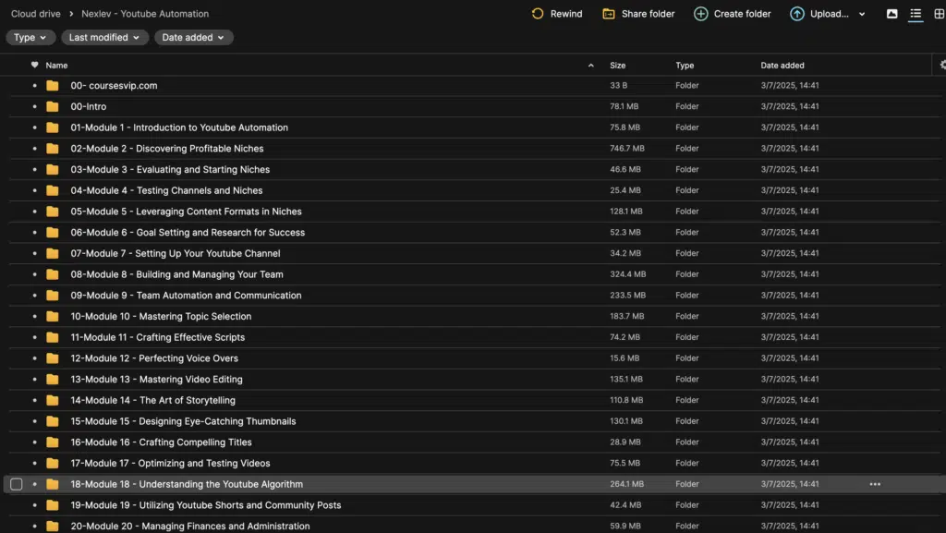The width and height of the screenshot is (946, 533).
Task: Click folder icon of 00-Intro
Action: pos(53,107)
